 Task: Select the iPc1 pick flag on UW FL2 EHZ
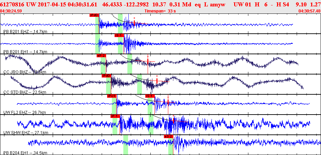point(112,96)
